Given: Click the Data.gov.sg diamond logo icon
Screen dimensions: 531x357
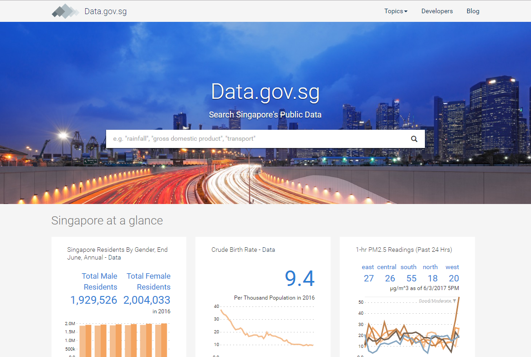Looking at the screenshot, I should click(x=66, y=11).
